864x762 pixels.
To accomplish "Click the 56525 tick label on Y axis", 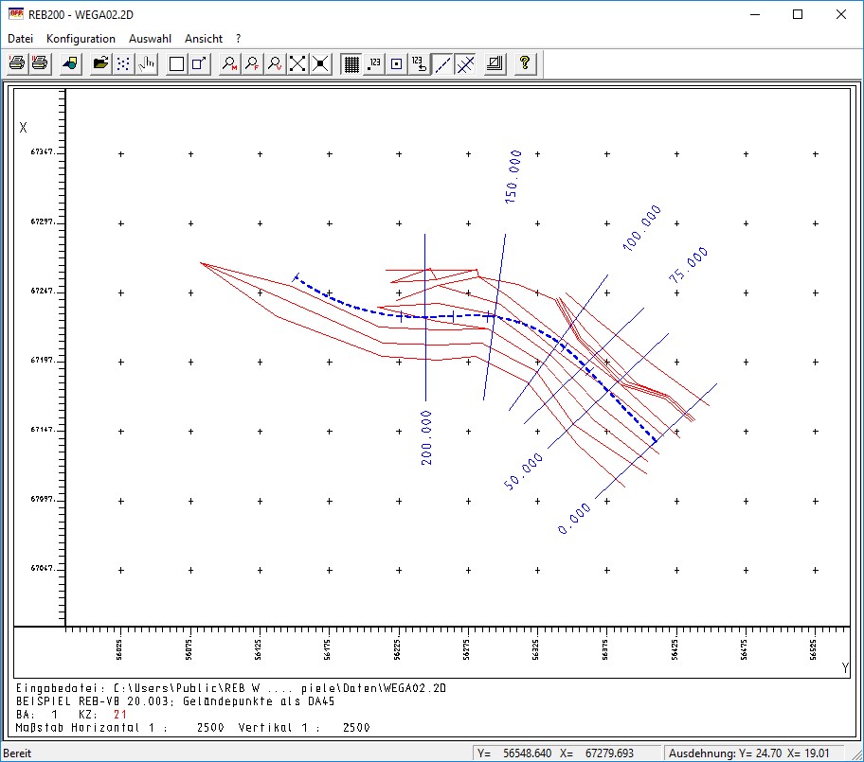I will 814,649.
